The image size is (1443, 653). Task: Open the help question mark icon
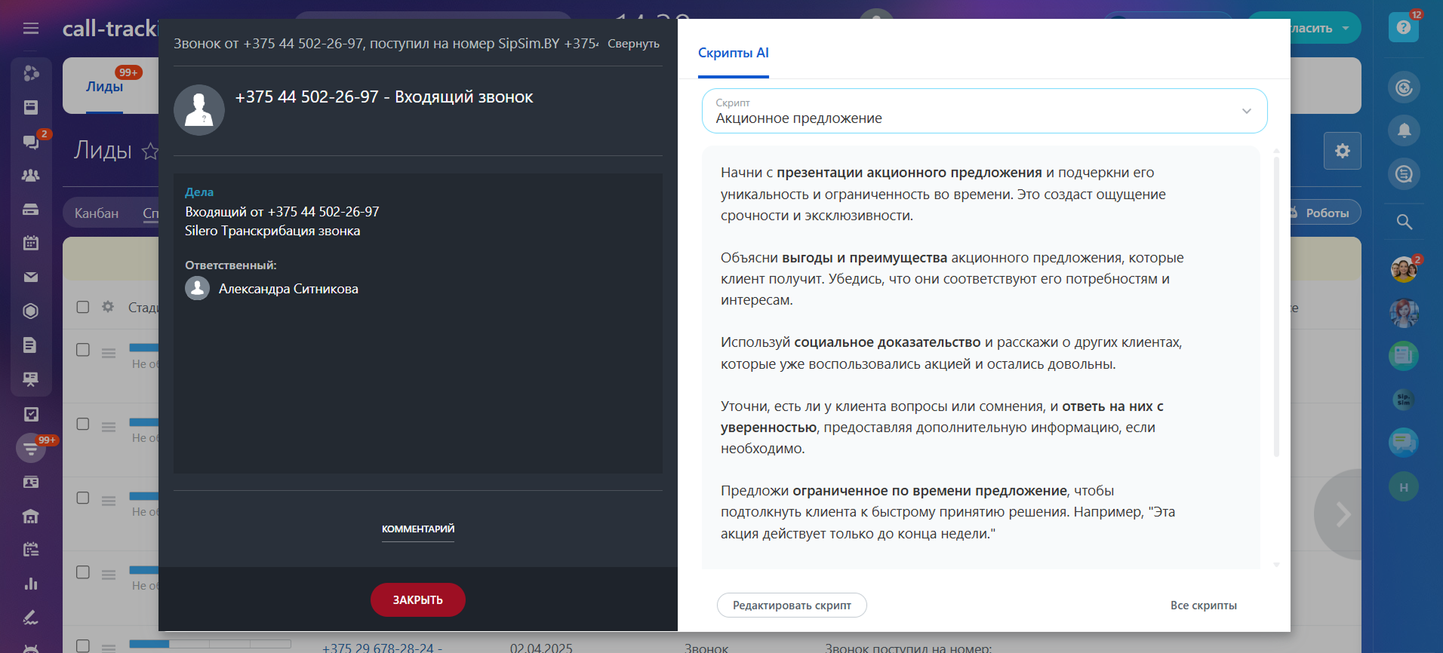click(x=1403, y=28)
